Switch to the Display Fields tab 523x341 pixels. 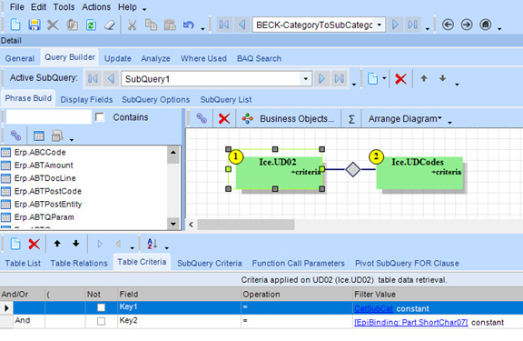click(x=86, y=99)
